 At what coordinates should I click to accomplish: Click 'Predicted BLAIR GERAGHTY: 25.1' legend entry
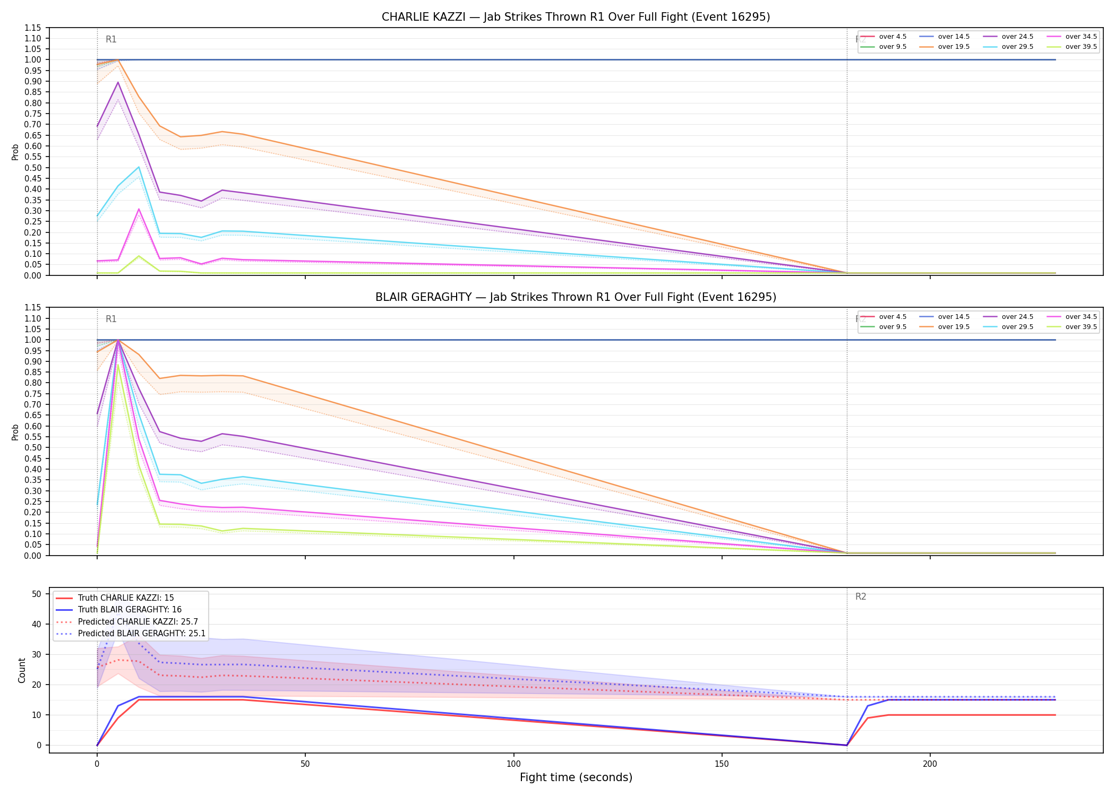pyautogui.click(x=131, y=634)
